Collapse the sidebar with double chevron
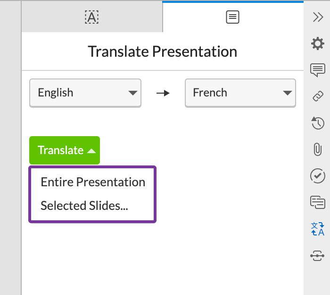Image resolution: width=330 pixels, height=295 pixels. click(x=318, y=17)
